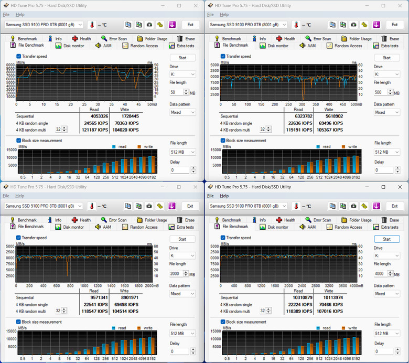Click the 500 MB file length stepper arrows in top-right window
Image resolution: width=409 pixels, height=363 pixels.
pyautogui.click(x=390, y=92)
